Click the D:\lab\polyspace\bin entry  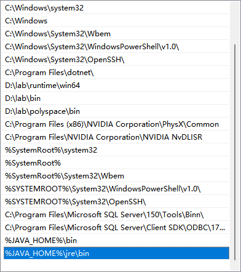pyautogui.click(x=116, y=111)
